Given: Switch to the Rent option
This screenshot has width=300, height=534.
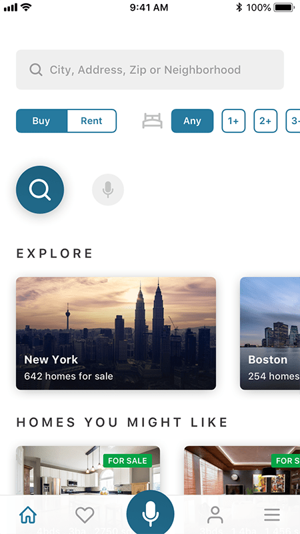Looking at the screenshot, I should click(x=92, y=121).
